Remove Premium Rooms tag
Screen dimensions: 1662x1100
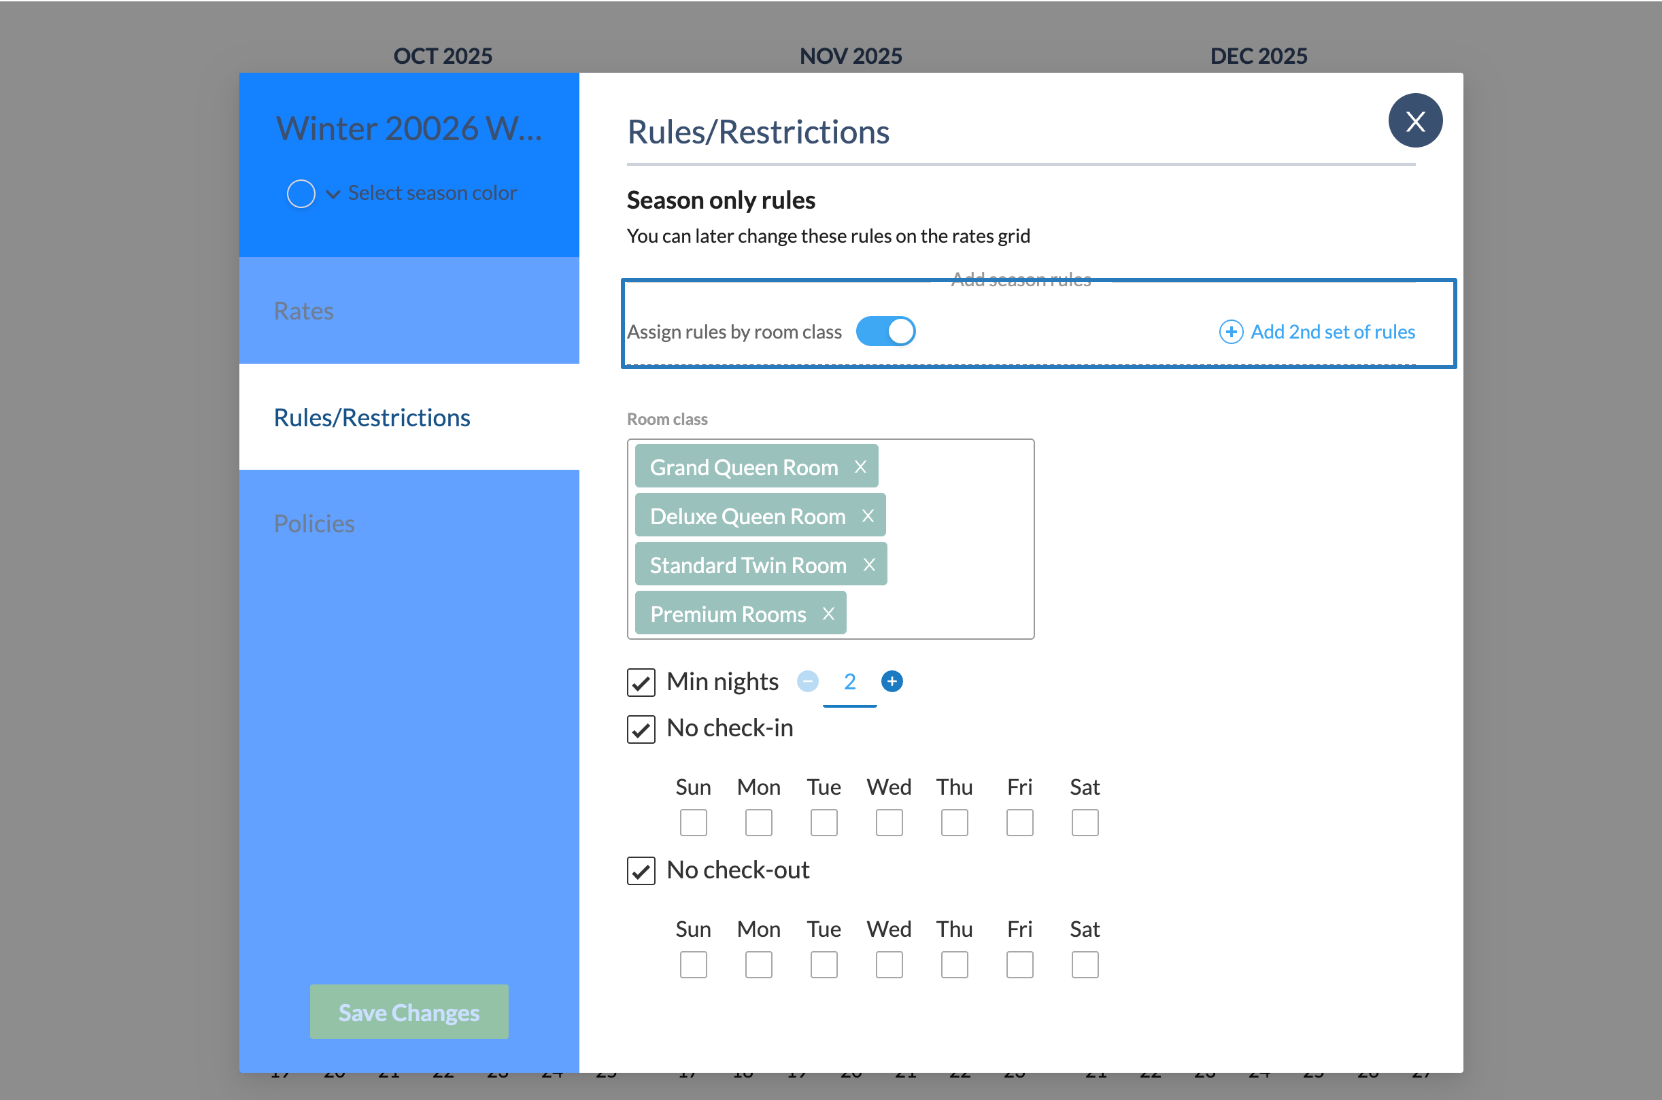[x=828, y=615]
